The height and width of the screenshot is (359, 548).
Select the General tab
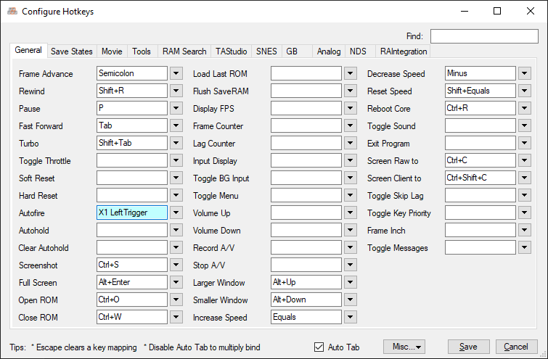tap(28, 50)
